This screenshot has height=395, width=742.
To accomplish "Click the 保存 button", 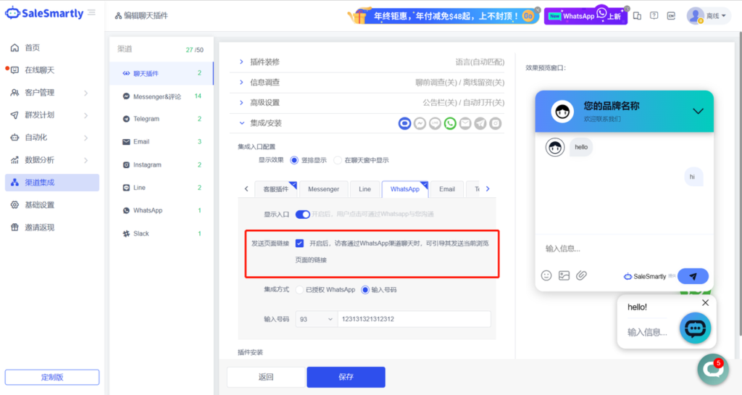I will click(x=346, y=377).
